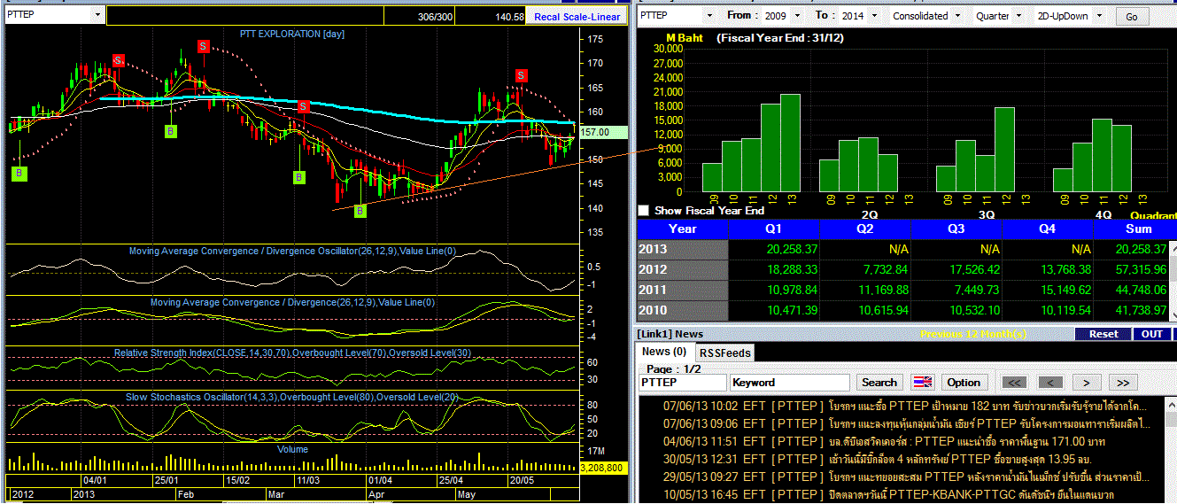Click the Thai/English flag language icon

922,383
